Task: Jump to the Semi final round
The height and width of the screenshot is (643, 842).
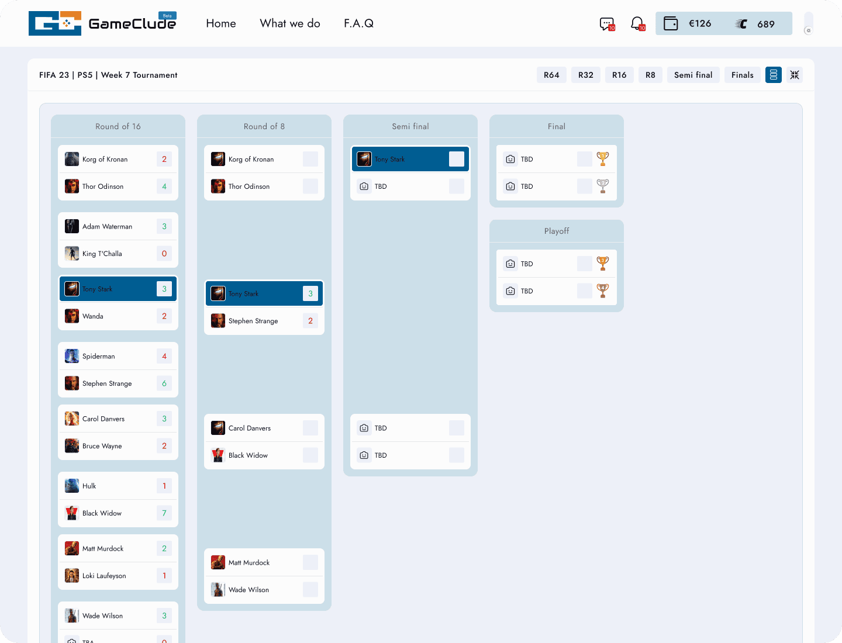Action: tap(693, 75)
